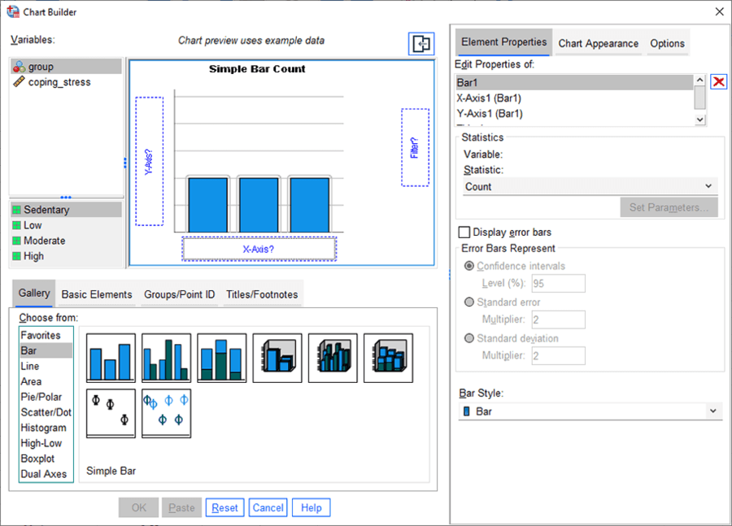This screenshot has height=526, width=732.
Task: Click the Help button
Action: point(311,507)
